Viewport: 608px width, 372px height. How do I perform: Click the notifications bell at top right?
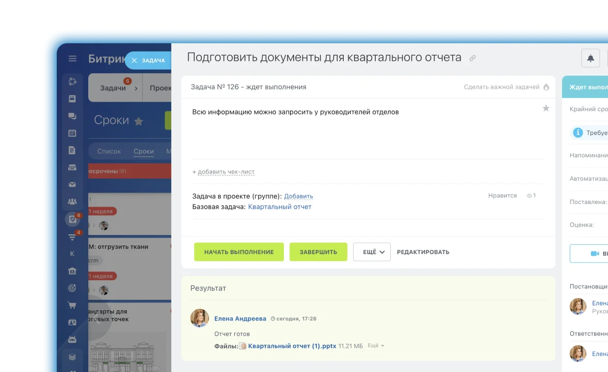click(x=590, y=58)
